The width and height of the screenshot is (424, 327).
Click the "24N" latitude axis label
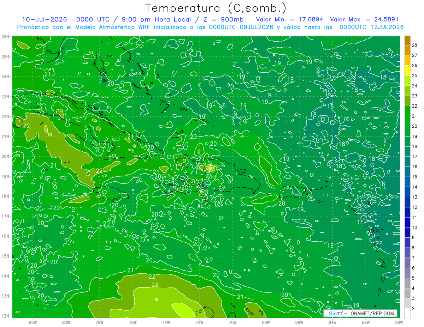[x=5, y=77]
